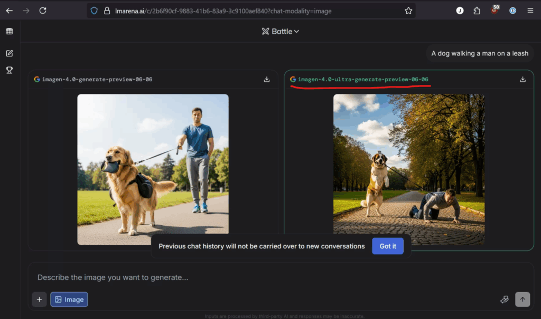Click the trophy icon in the sidebar

tap(9, 70)
